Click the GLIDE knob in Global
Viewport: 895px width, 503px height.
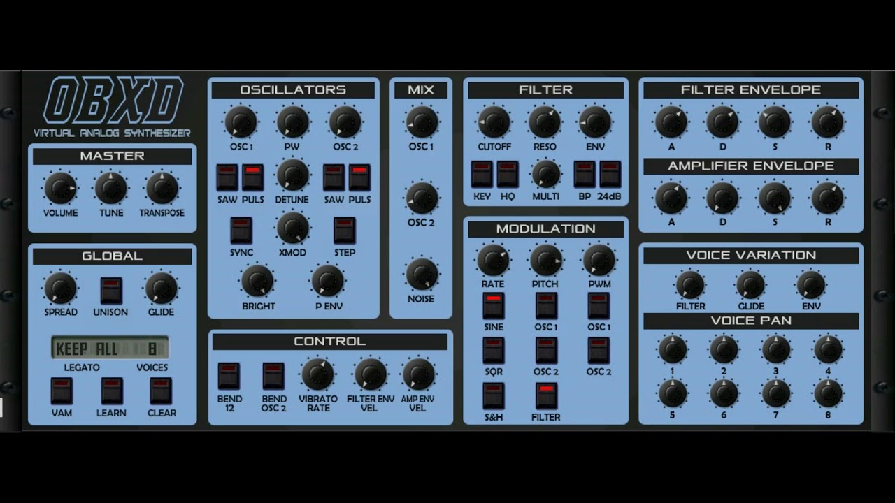161,289
